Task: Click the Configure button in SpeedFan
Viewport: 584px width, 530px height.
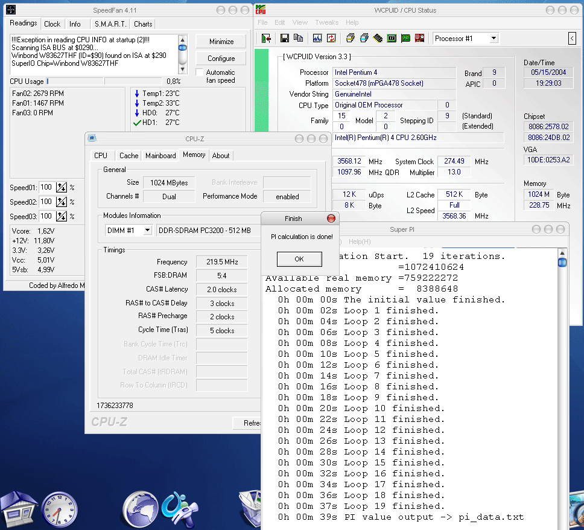Action: coord(221,58)
